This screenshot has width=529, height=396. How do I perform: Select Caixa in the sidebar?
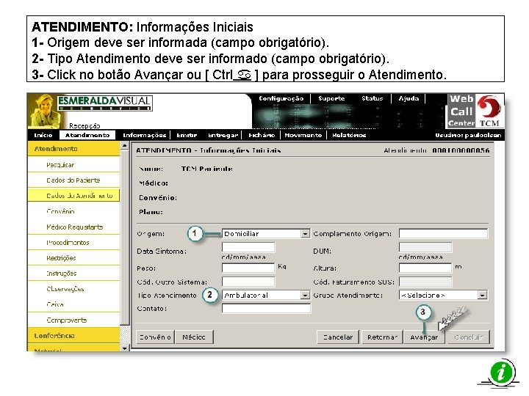tap(74, 304)
